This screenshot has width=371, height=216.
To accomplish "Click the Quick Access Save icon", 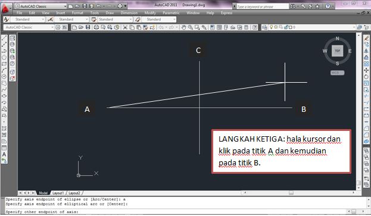I will pos(85,6).
